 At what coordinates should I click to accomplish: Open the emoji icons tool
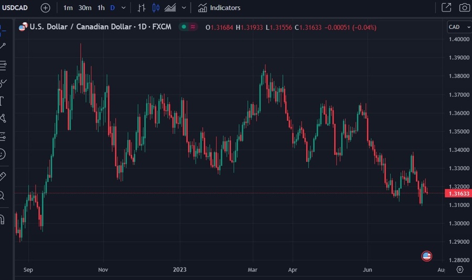[x=3, y=154]
